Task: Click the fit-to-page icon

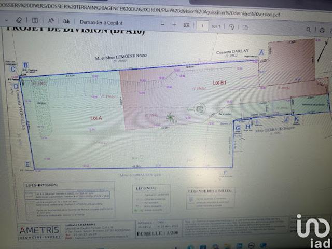Action: (186, 25)
